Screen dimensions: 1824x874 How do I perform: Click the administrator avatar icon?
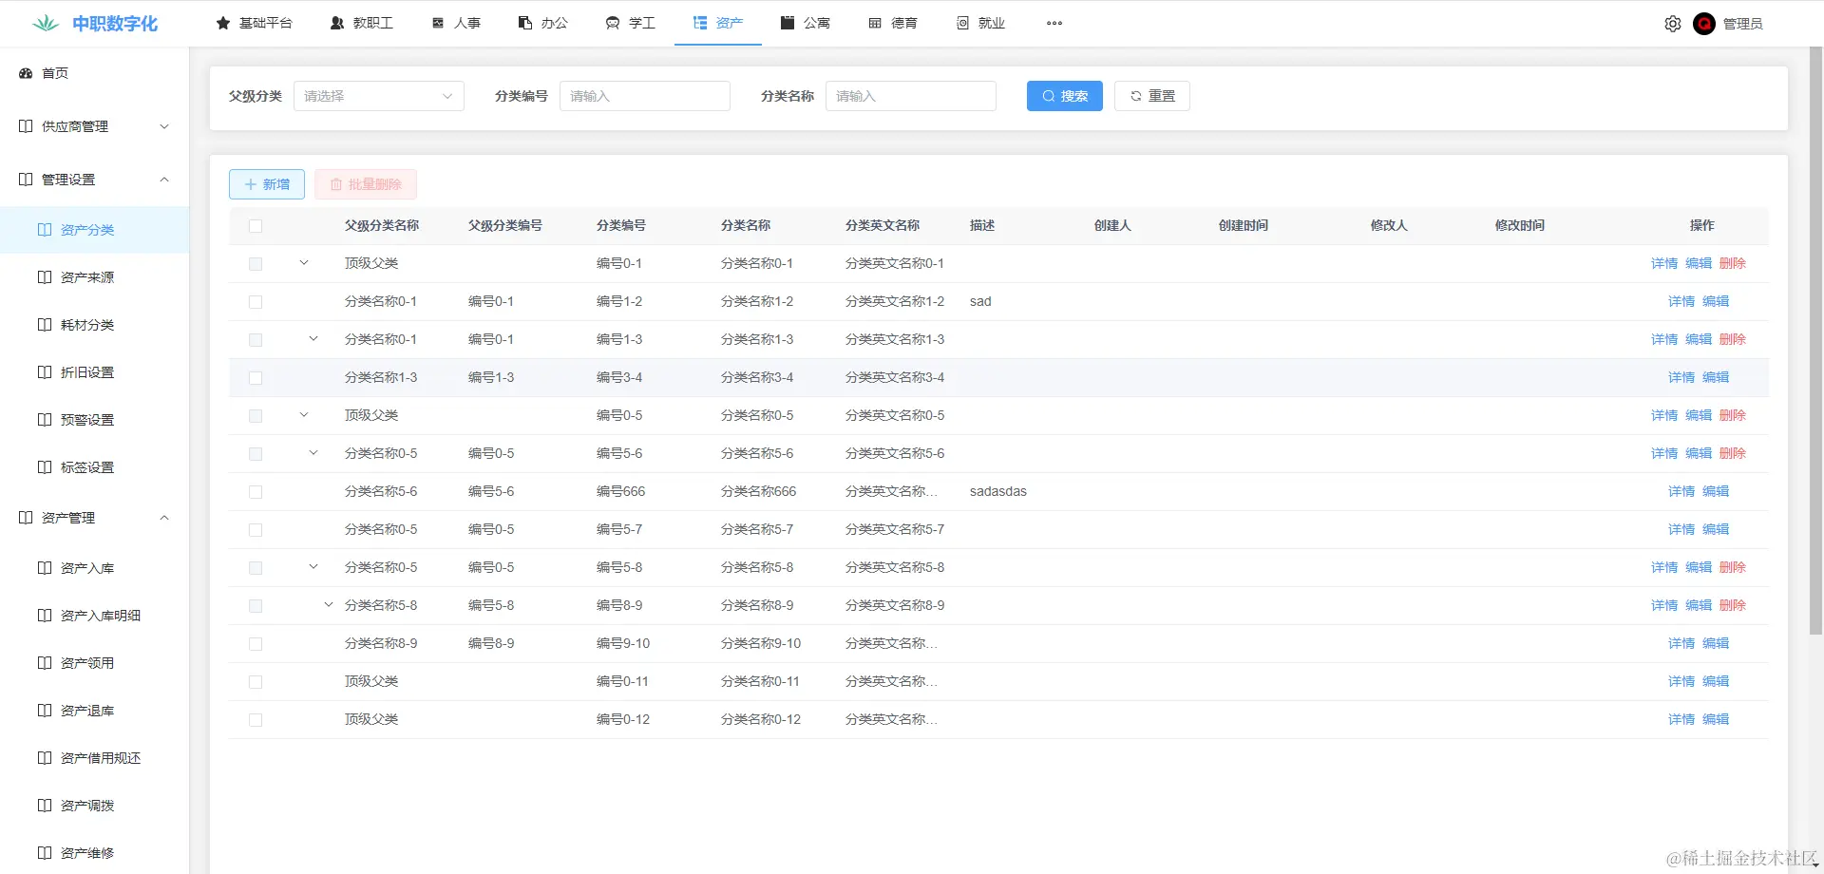point(1704,24)
